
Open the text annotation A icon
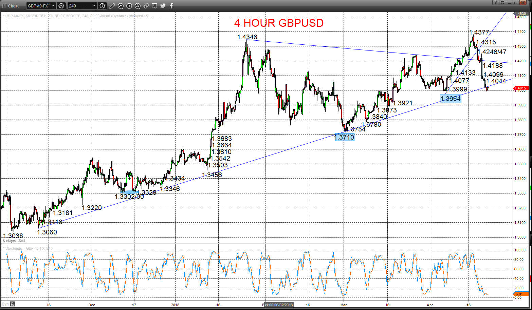click(x=137, y=6)
